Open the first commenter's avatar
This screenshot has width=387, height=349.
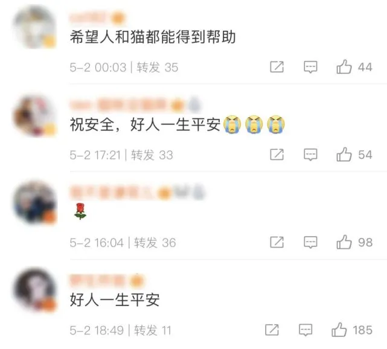(35, 27)
